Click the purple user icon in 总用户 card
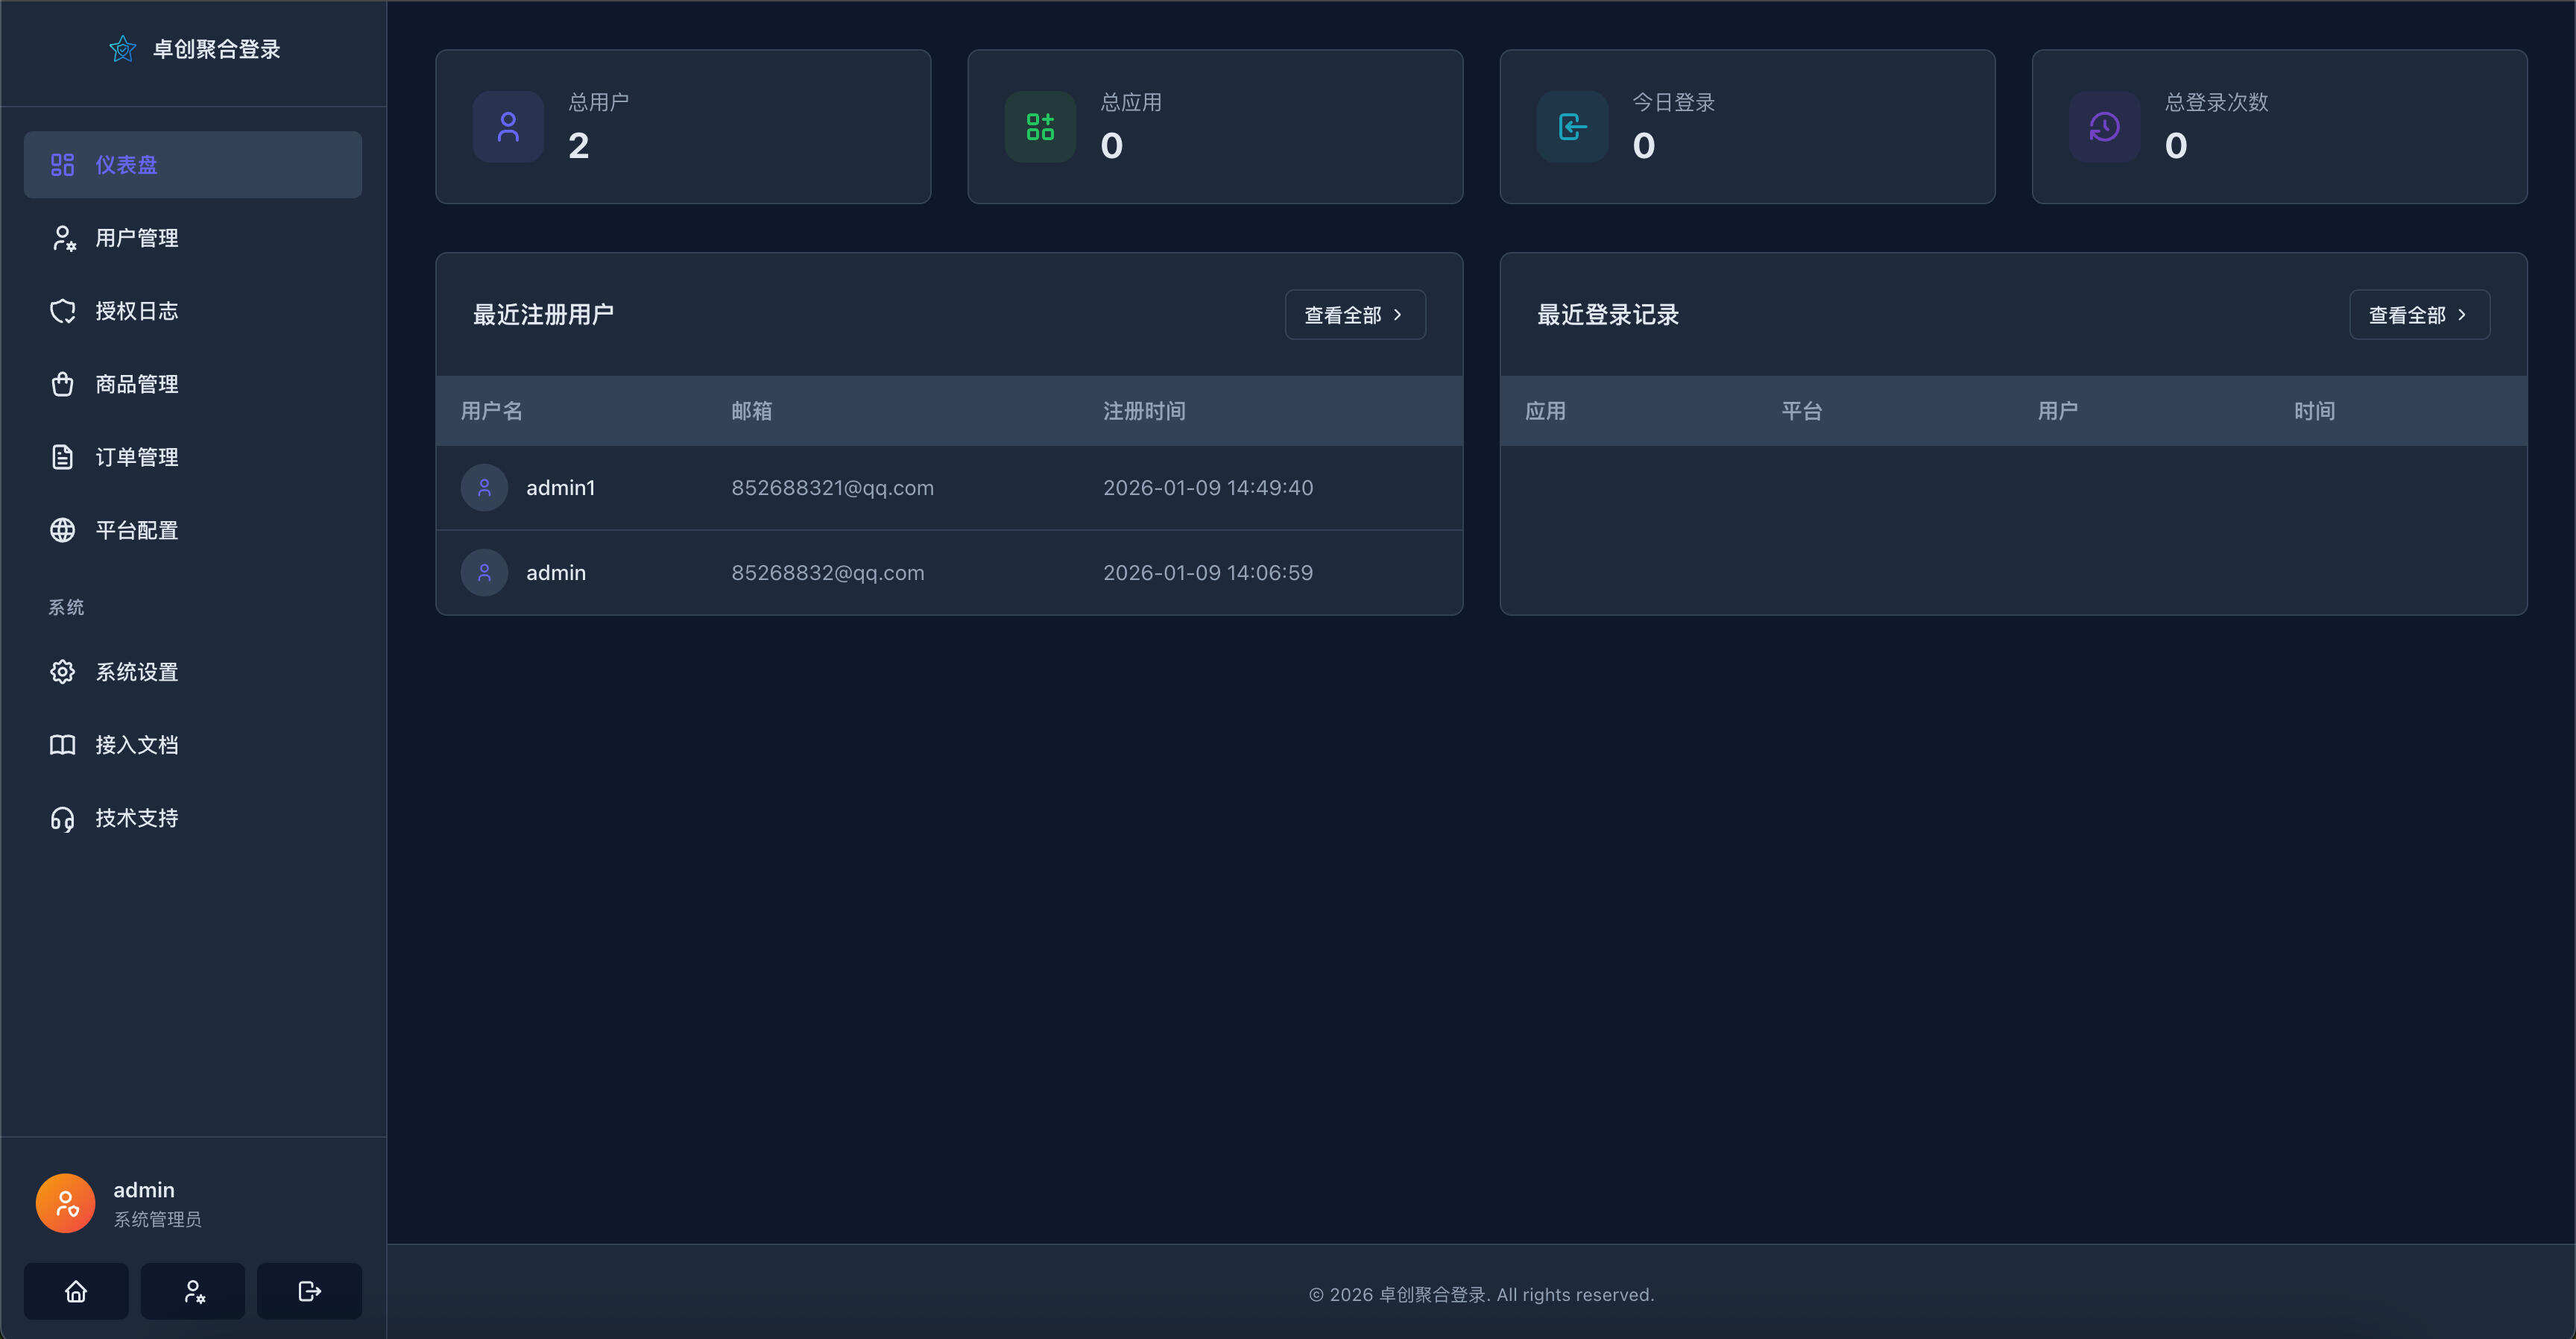Viewport: 2576px width, 1339px height. coord(508,127)
